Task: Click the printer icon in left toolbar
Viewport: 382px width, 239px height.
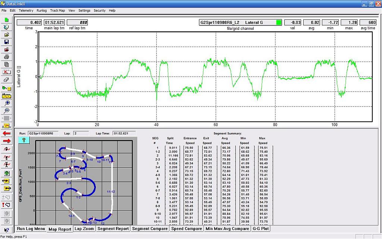Action: 7,57
